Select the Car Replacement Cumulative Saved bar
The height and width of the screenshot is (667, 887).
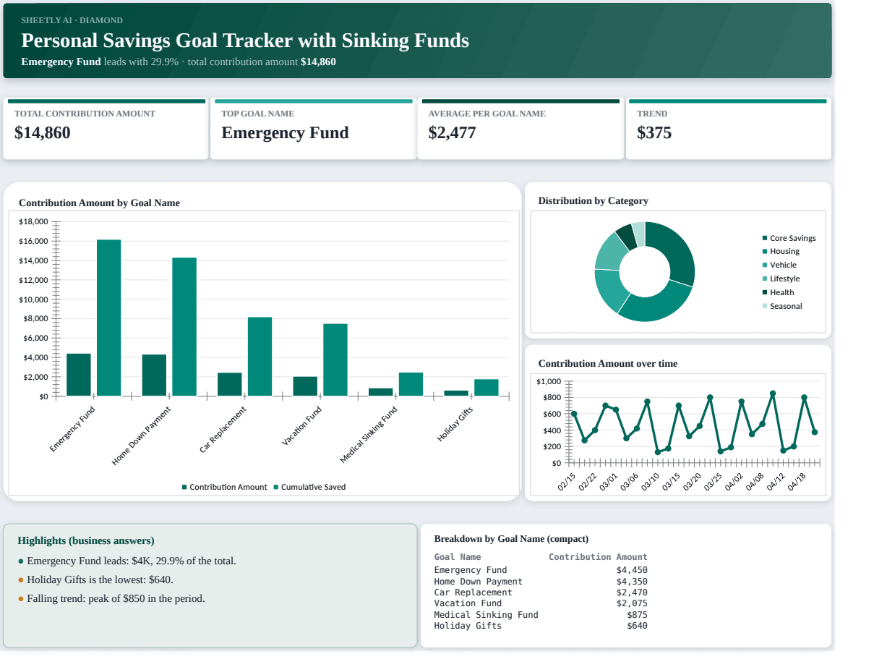click(260, 357)
